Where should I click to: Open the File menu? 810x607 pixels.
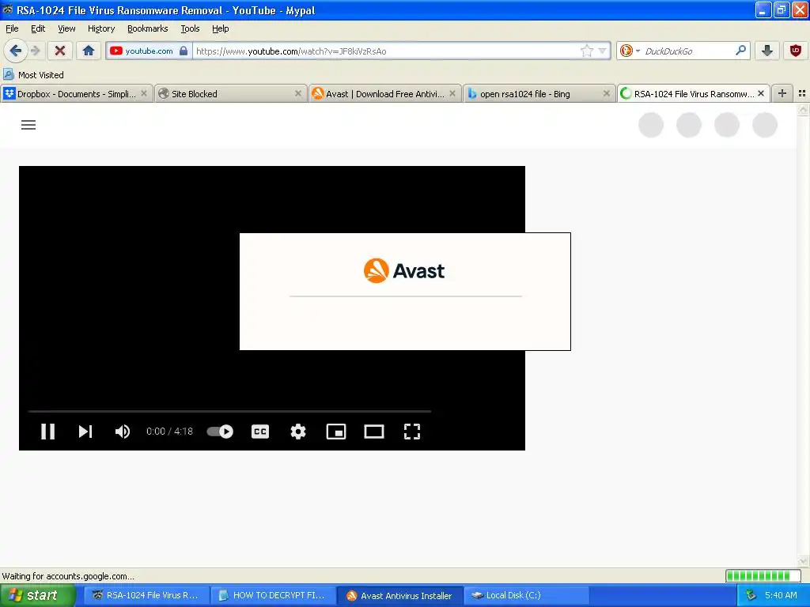pyautogui.click(x=12, y=28)
